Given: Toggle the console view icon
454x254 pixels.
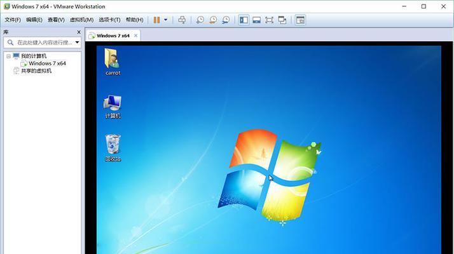Looking at the screenshot, I should point(300,20).
